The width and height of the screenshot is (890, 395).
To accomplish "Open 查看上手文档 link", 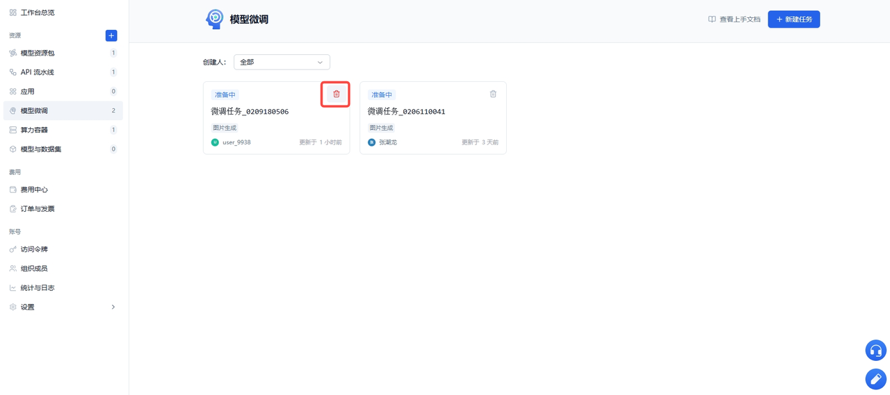I will click(734, 19).
